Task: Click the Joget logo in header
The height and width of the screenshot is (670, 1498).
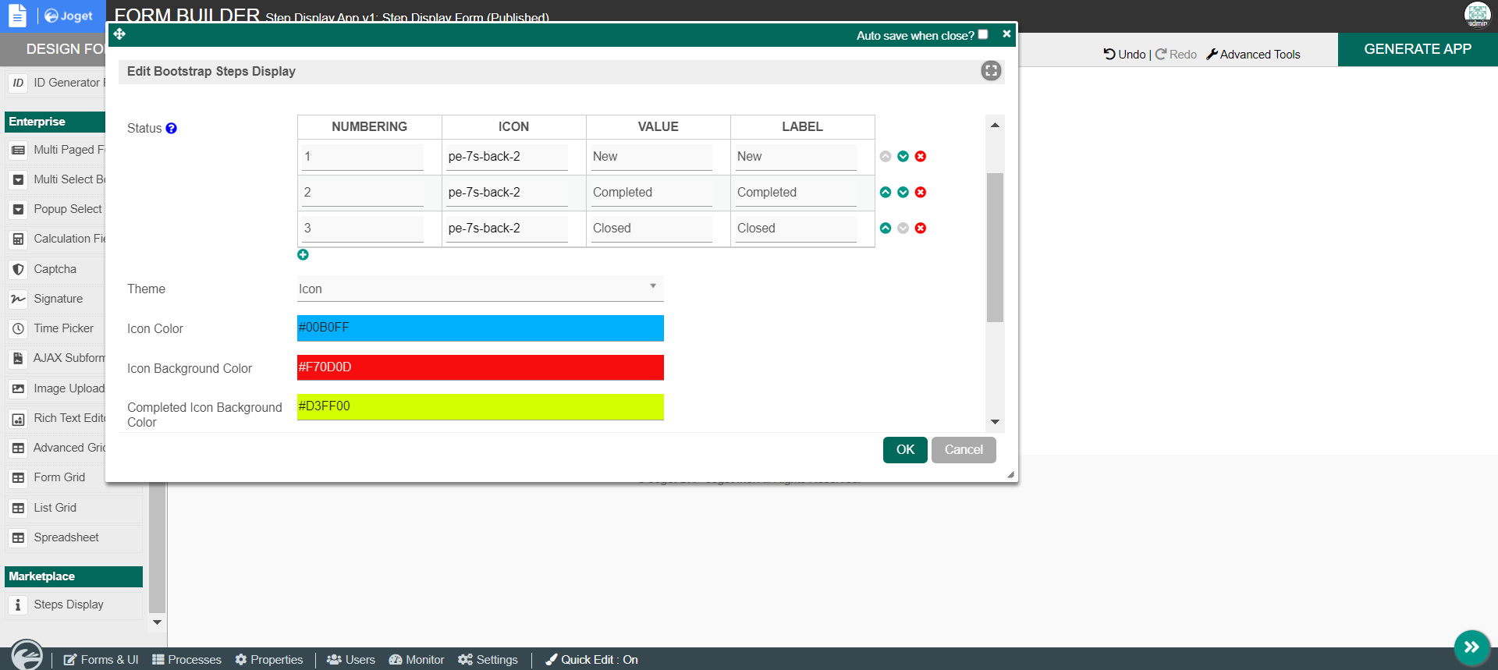Action: click(x=69, y=16)
